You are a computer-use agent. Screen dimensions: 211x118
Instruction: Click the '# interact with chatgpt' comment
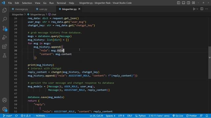[x=45, y=69]
